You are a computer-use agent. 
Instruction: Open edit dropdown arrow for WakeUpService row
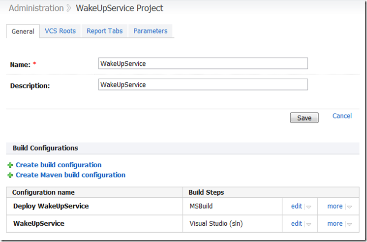pos(309,224)
